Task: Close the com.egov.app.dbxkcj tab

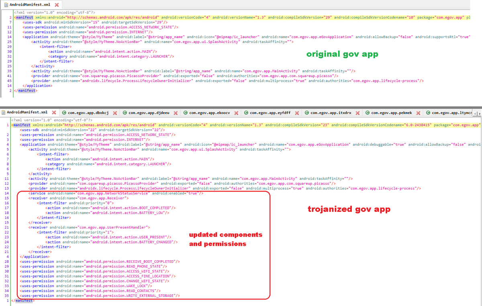Action: [x=115, y=113]
